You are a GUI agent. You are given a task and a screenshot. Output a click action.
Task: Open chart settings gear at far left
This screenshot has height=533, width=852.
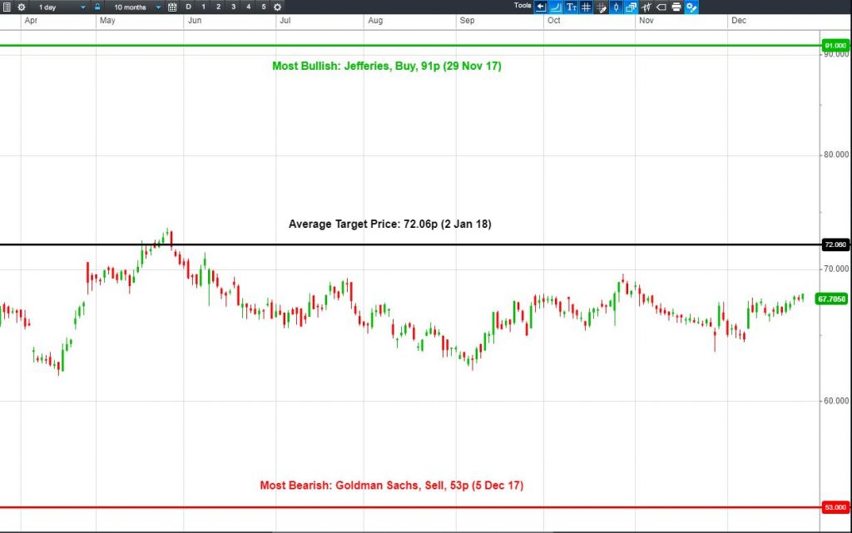[21, 7]
